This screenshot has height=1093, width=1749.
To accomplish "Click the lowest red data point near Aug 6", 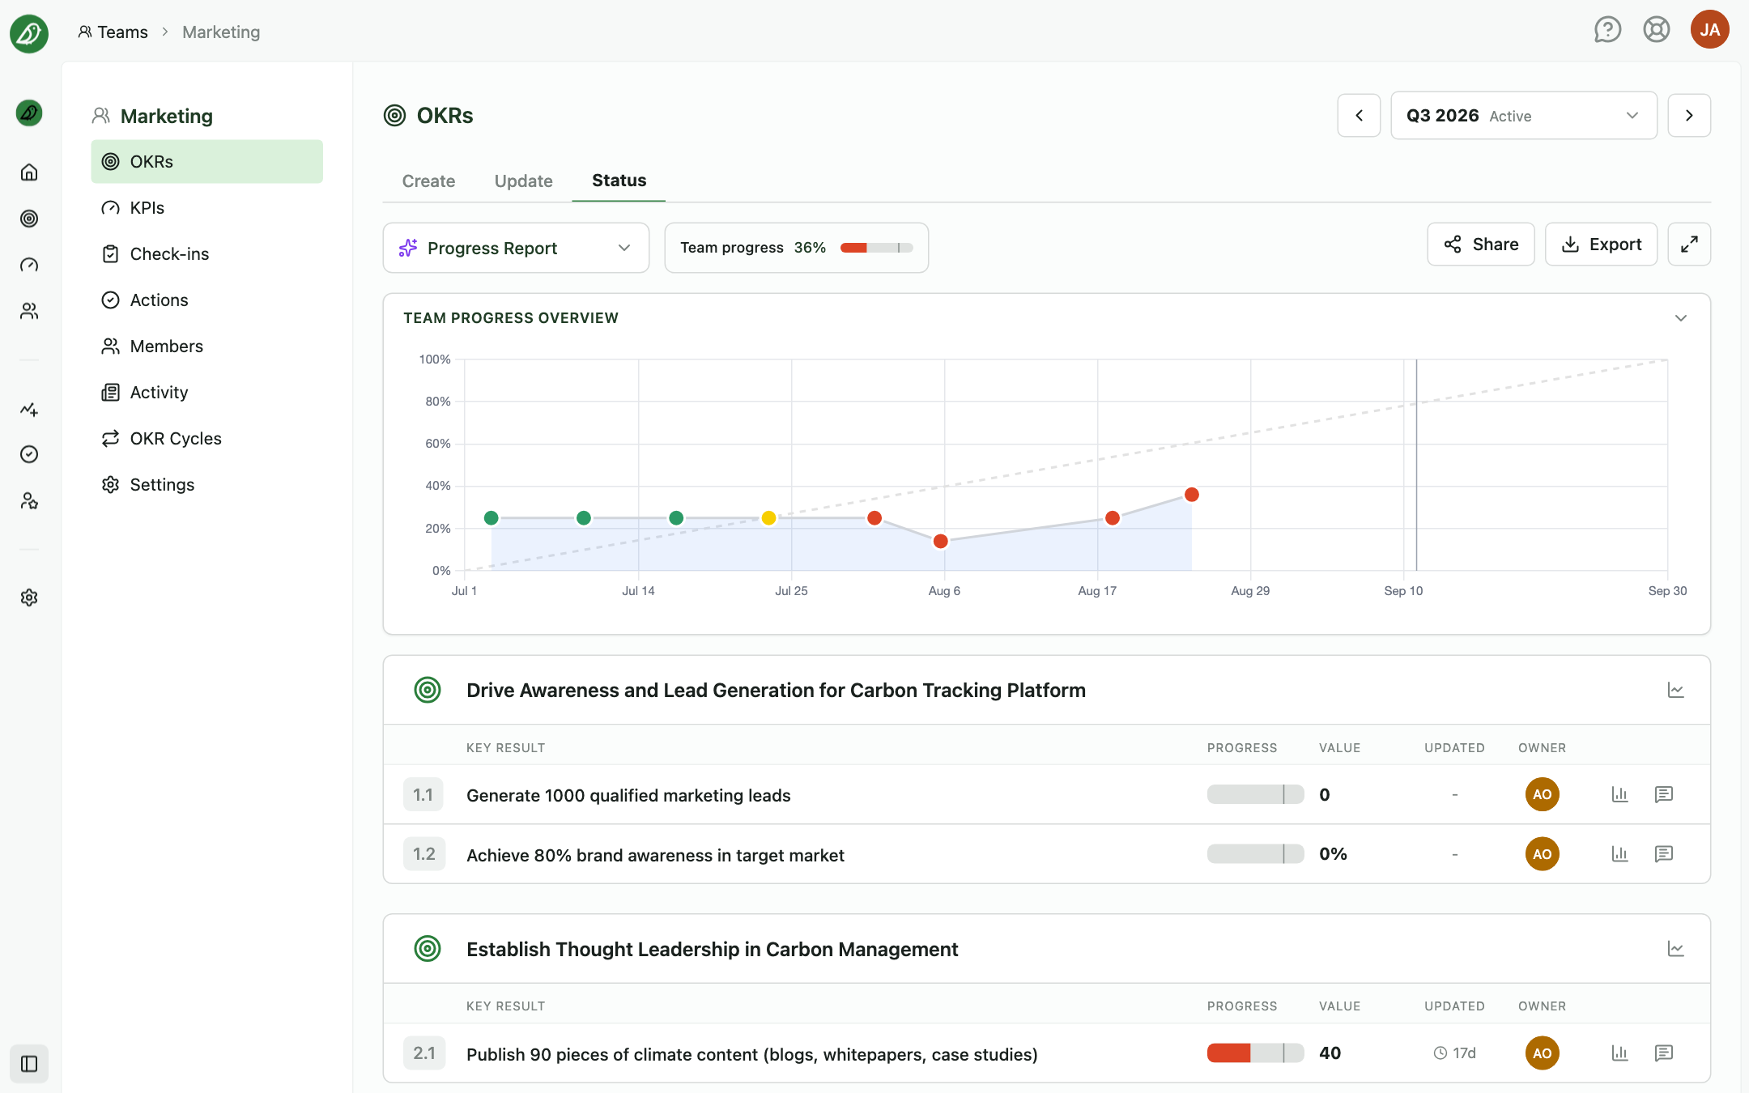I will click(x=940, y=542).
